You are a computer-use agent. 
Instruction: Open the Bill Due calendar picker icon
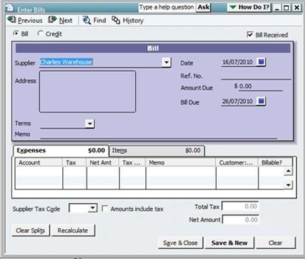(x=261, y=101)
